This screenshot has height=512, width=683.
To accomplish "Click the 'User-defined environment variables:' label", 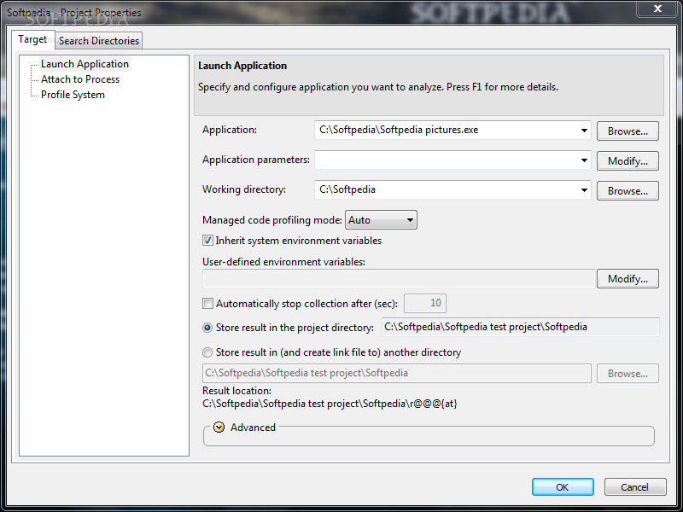I will click(x=284, y=262).
